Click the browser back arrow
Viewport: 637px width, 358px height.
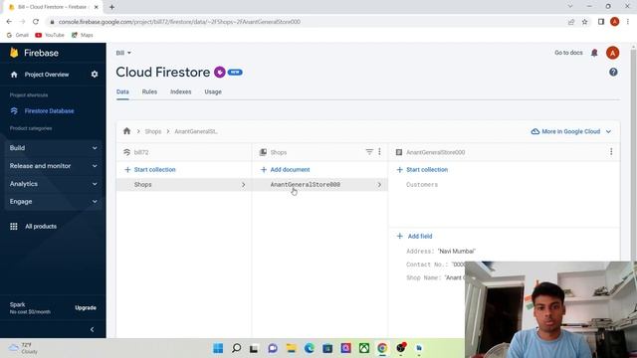9,22
